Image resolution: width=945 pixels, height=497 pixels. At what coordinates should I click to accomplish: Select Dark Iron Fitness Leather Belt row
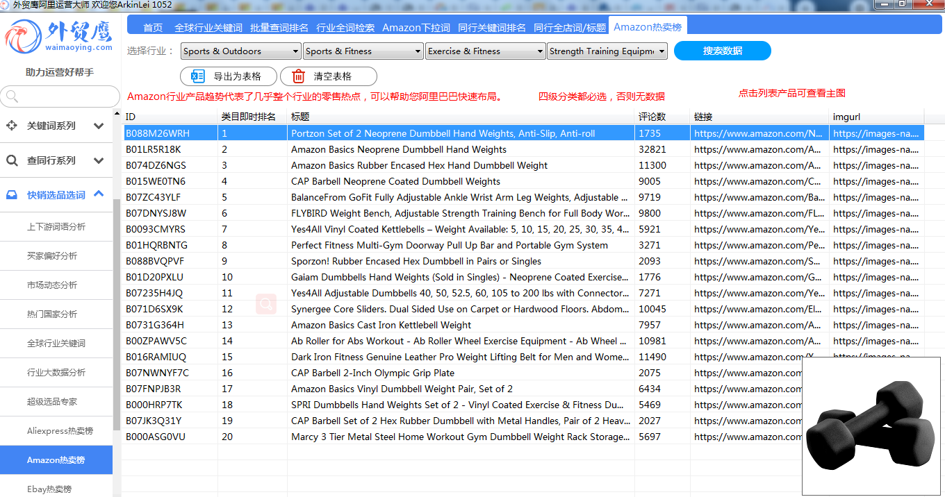click(x=523, y=357)
